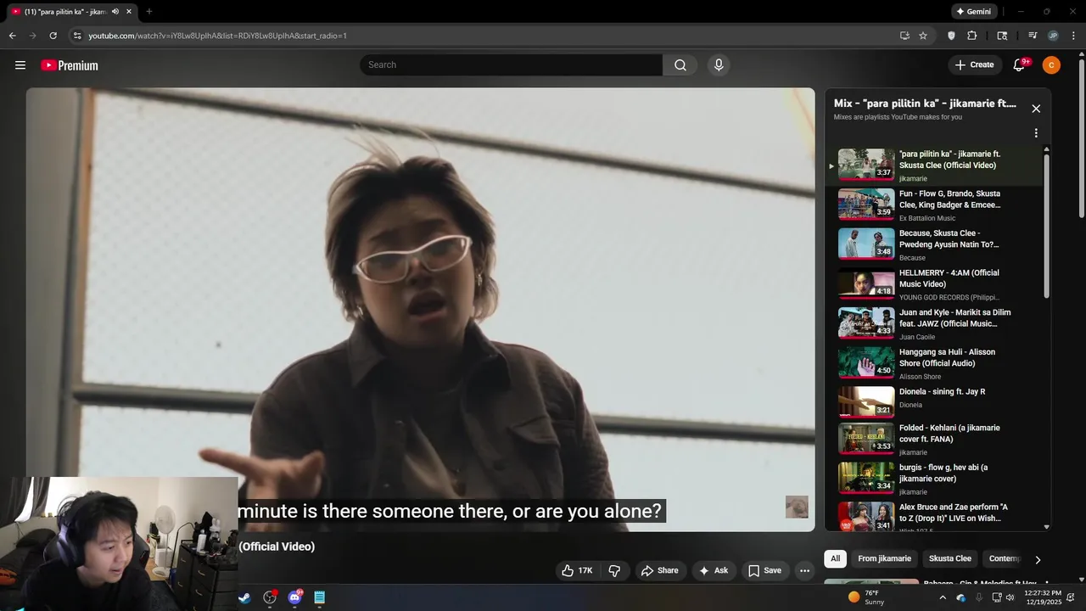The image size is (1086, 611).
Task: Click the Share button
Action: pyautogui.click(x=659, y=570)
